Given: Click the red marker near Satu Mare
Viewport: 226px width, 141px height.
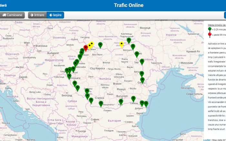Looking at the screenshot, I should (x=86, y=48).
